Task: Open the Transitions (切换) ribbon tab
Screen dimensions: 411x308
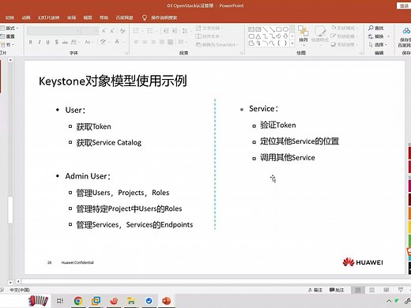Action: coord(9,17)
